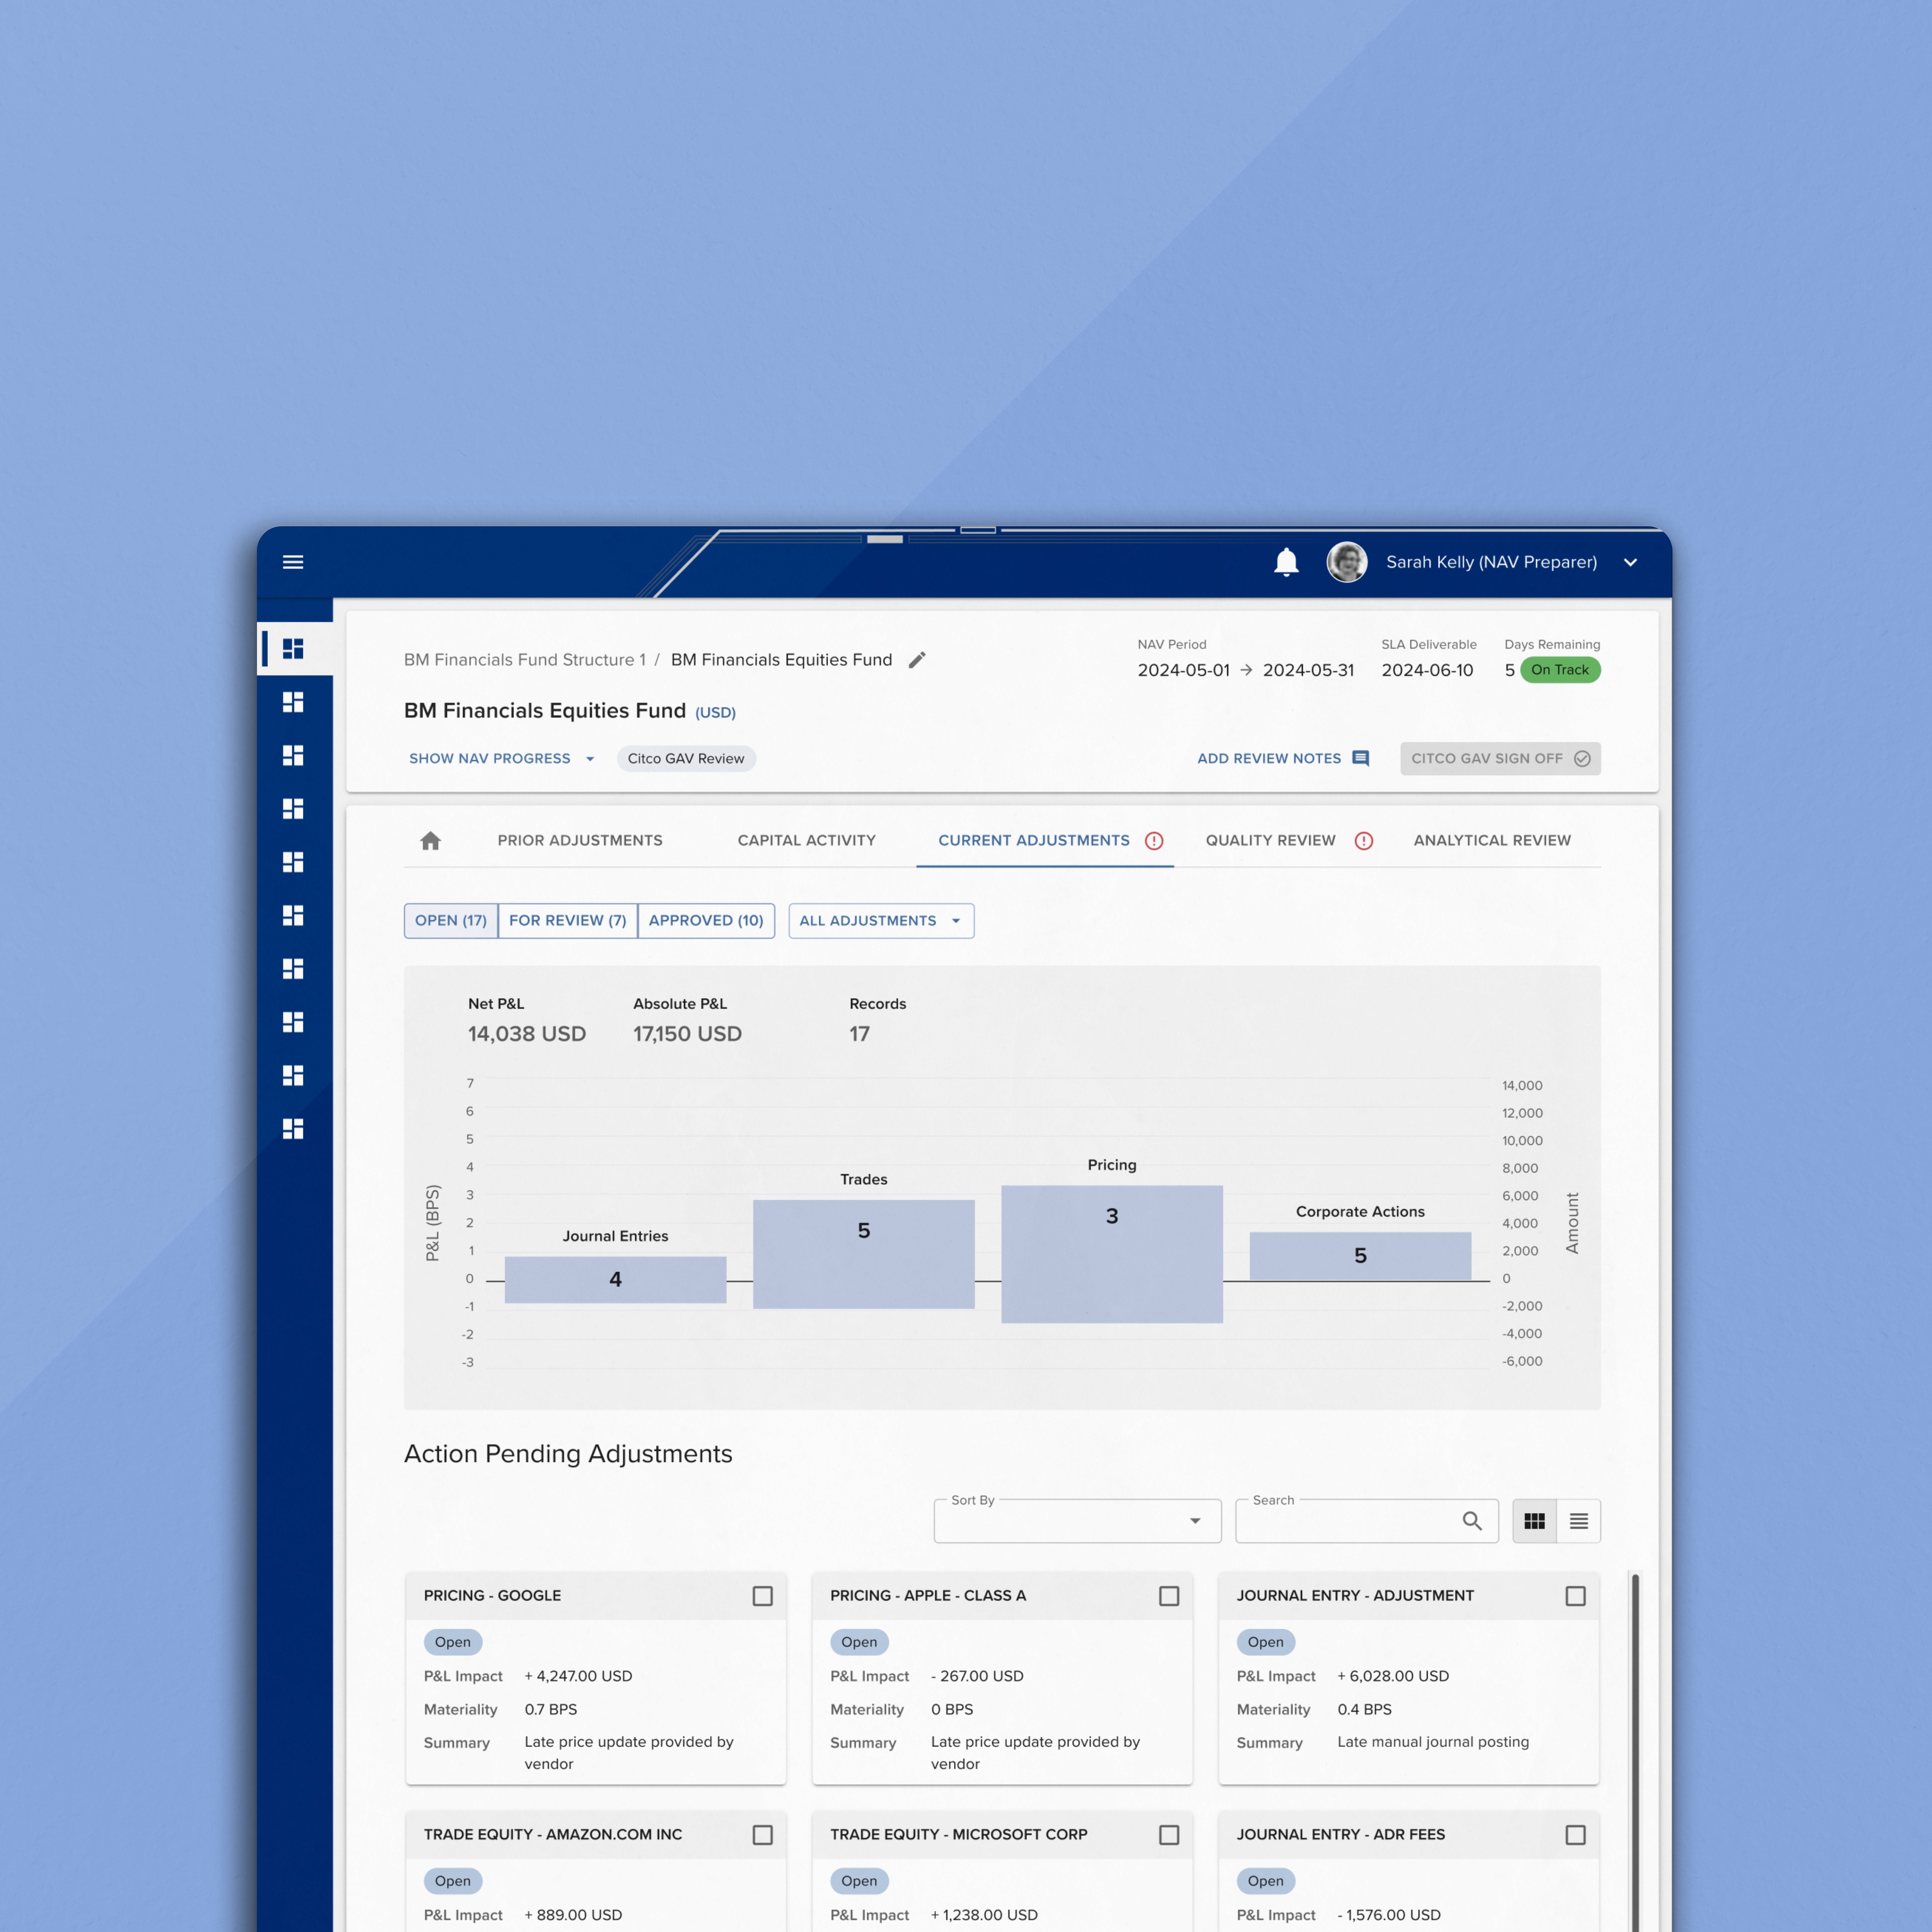The image size is (1932, 1932).
Task: Open the fifth sidebar dashboard icon from top
Action: coord(293,862)
